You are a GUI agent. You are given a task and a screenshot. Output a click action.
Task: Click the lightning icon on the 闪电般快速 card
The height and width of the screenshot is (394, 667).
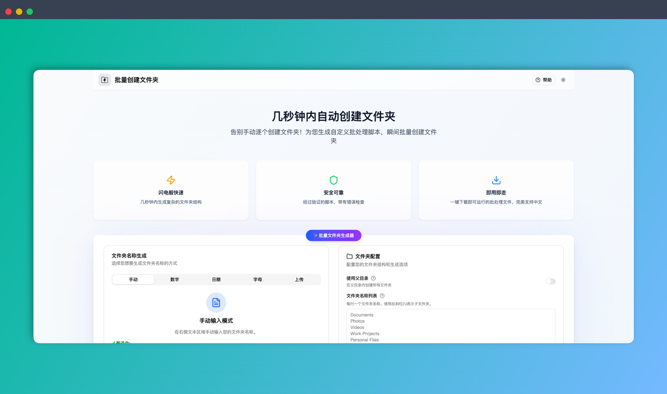170,180
